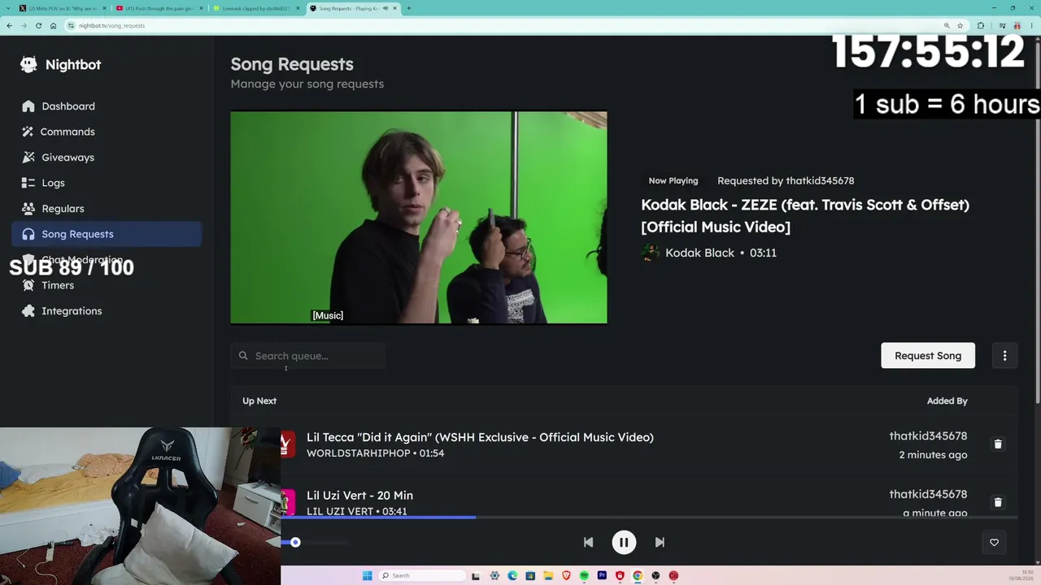
Task: Close the Song Requests tab
Action: (x=395, y=8)
